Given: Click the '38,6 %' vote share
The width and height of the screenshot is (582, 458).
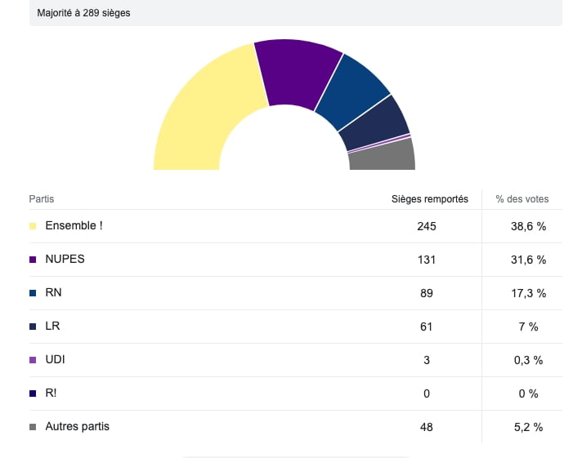Looking at the screenshot, I should [x=529, y=226].
